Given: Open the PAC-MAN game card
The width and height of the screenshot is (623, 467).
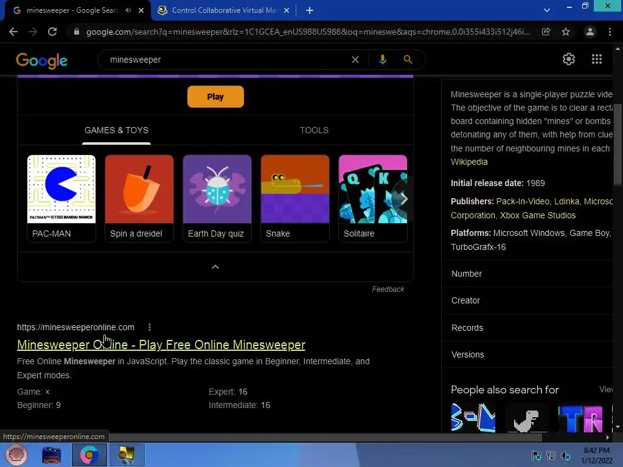Looking at the screenshot, I should pyautogui.click(x=61, y=198).
